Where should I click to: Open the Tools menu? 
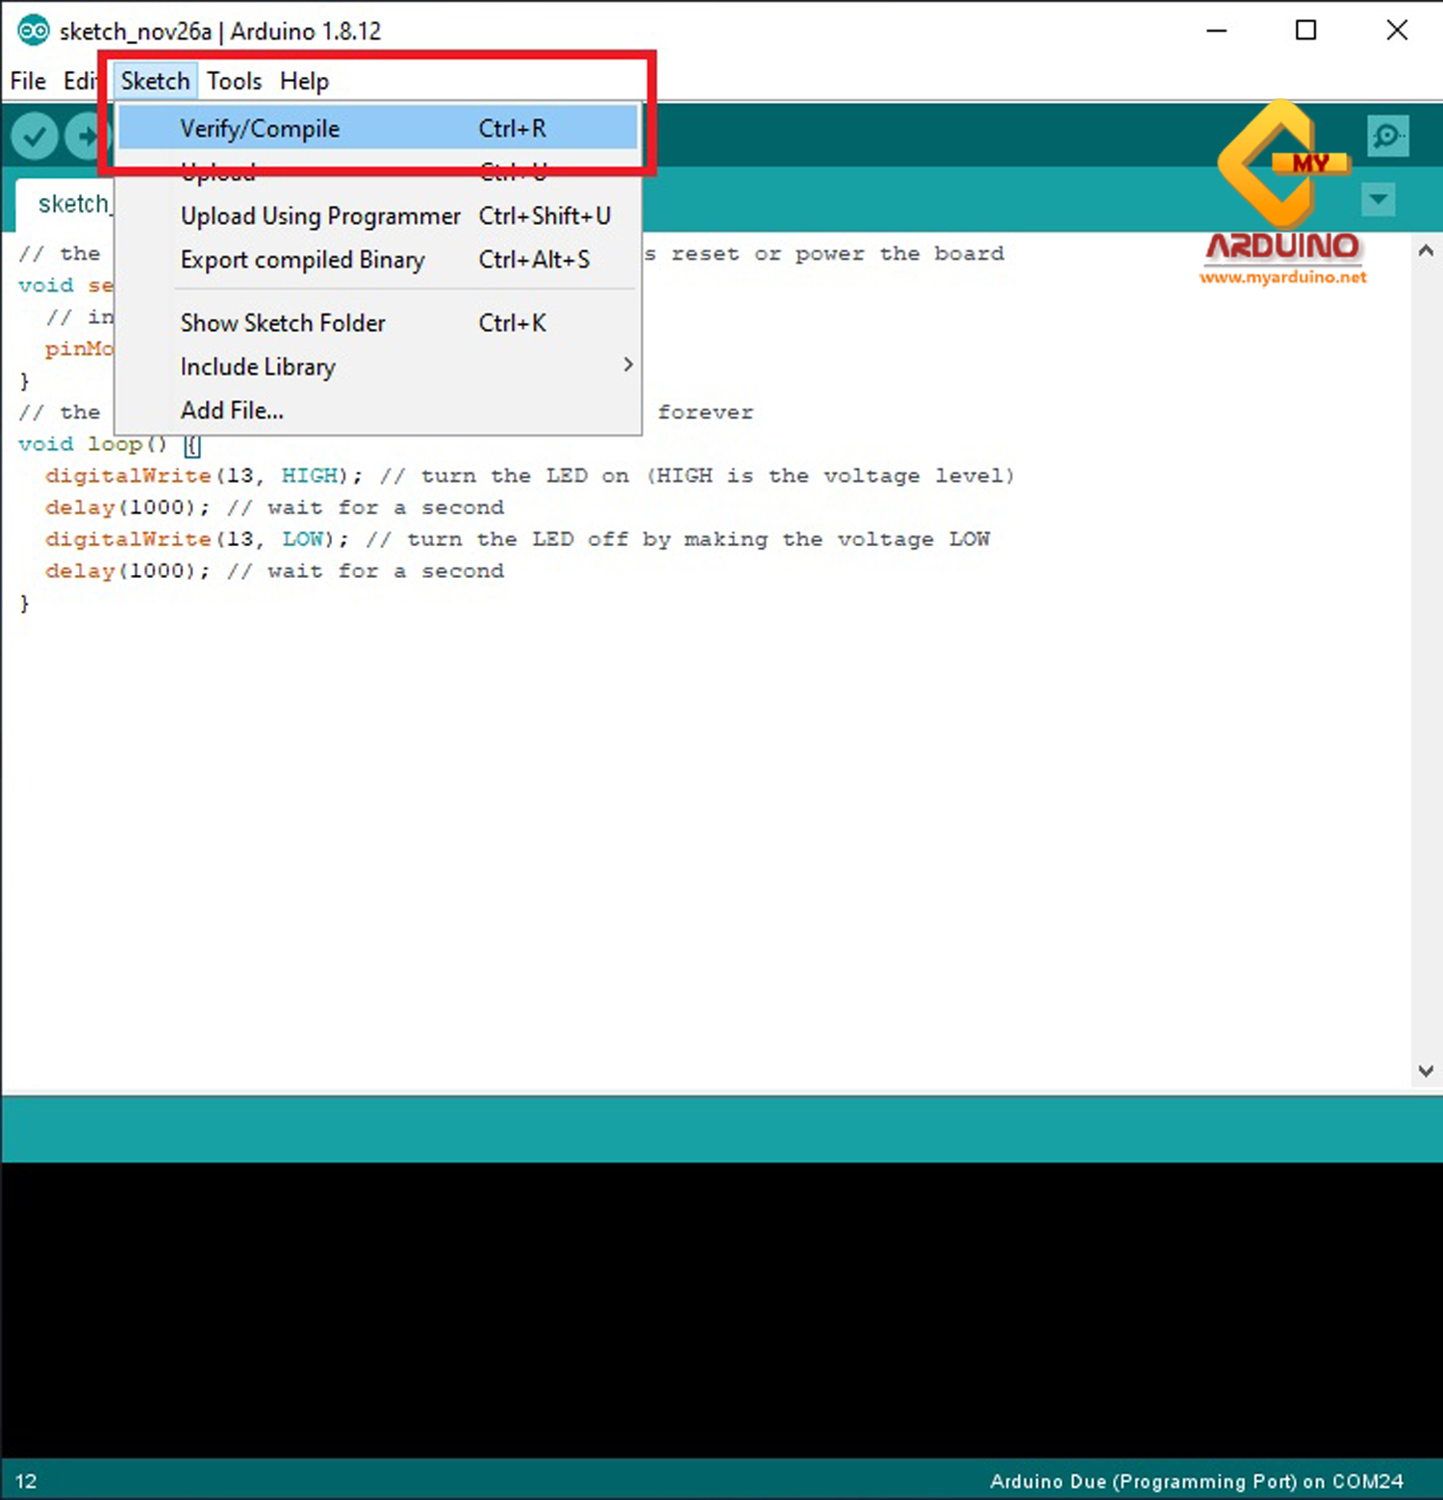[233, 81]
